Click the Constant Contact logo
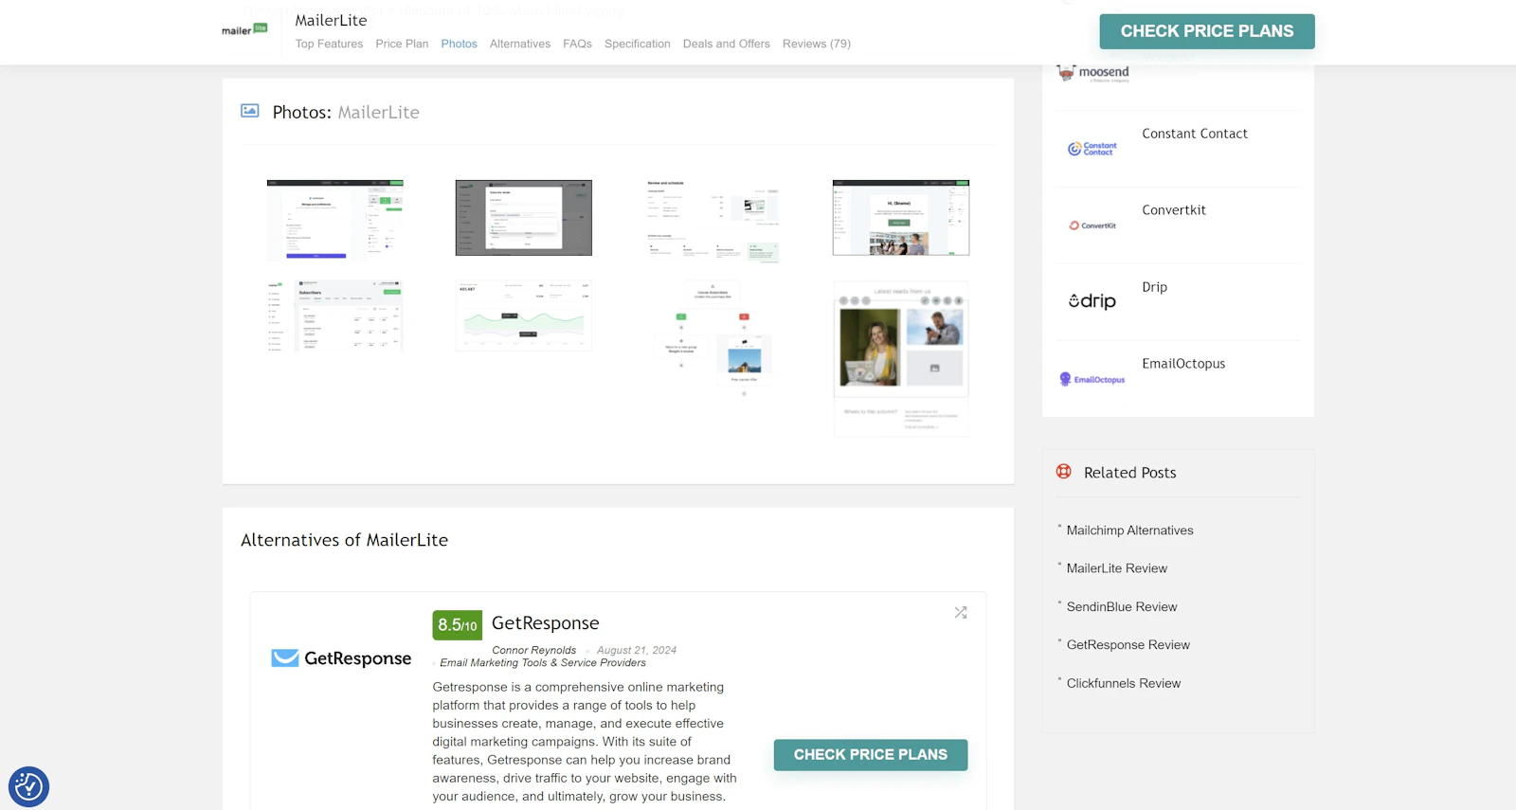The image size is (1516, 810). (1092, 149)
